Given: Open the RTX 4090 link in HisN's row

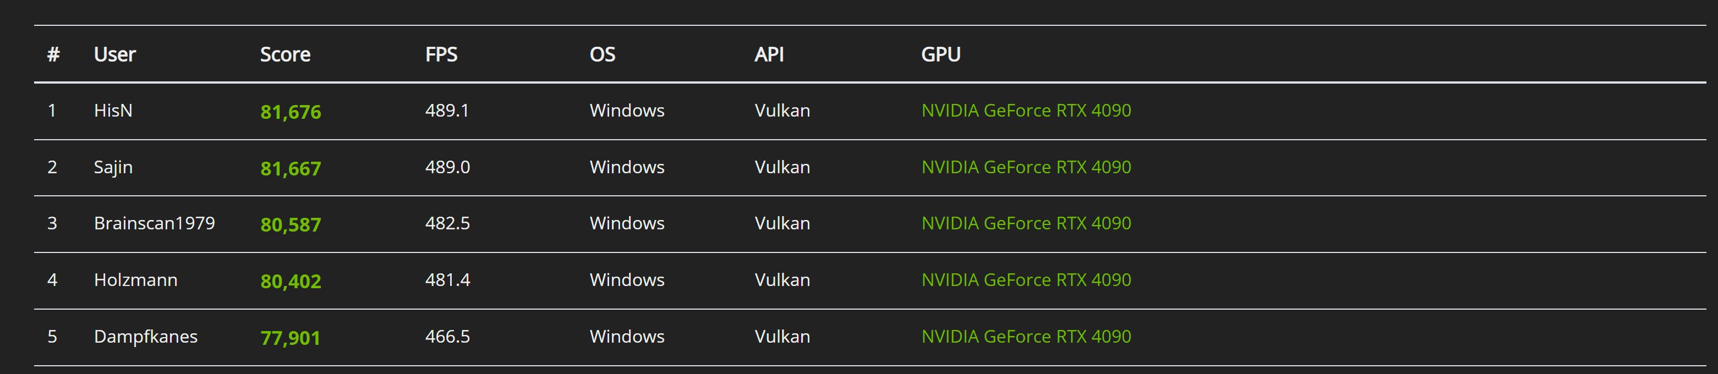Looking at the screenshot, I should click(1026, 111).
